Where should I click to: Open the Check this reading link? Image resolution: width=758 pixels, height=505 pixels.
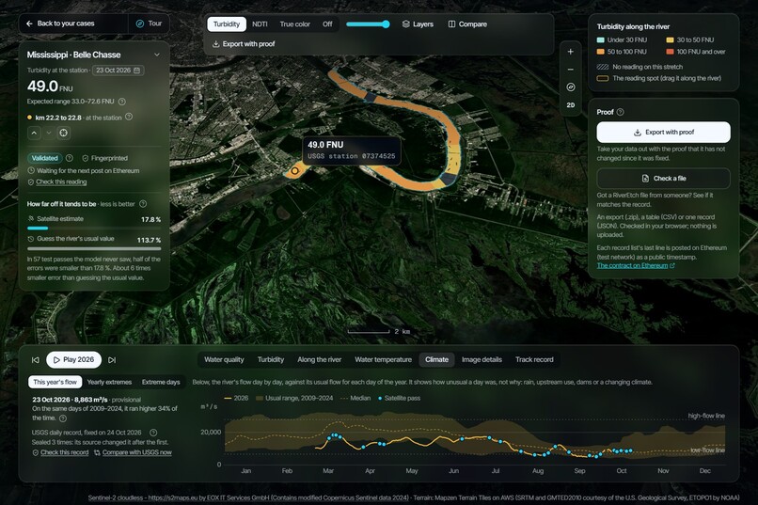(61, 181)
